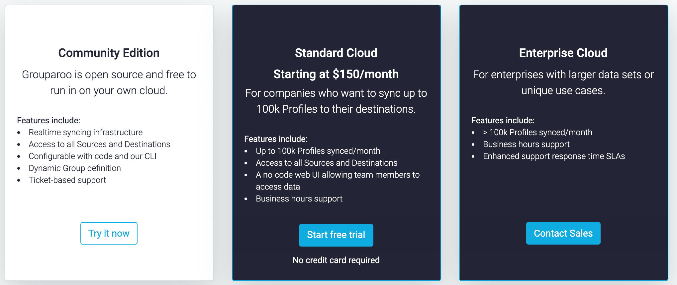Click Dynamic Group definition feature
The width and height of the screenshot is (677, 285).
[75, 168]
